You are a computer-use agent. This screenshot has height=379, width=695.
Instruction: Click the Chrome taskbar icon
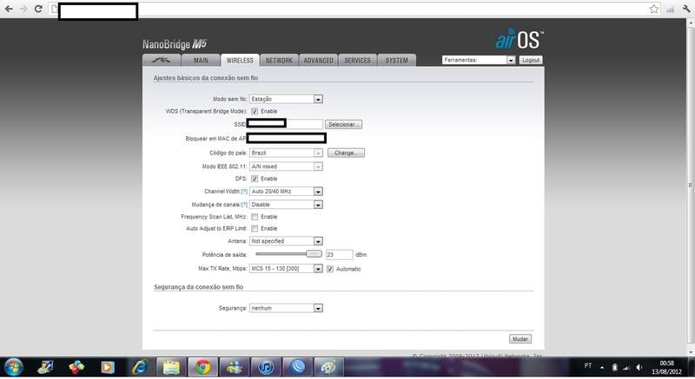pos(202,367)
